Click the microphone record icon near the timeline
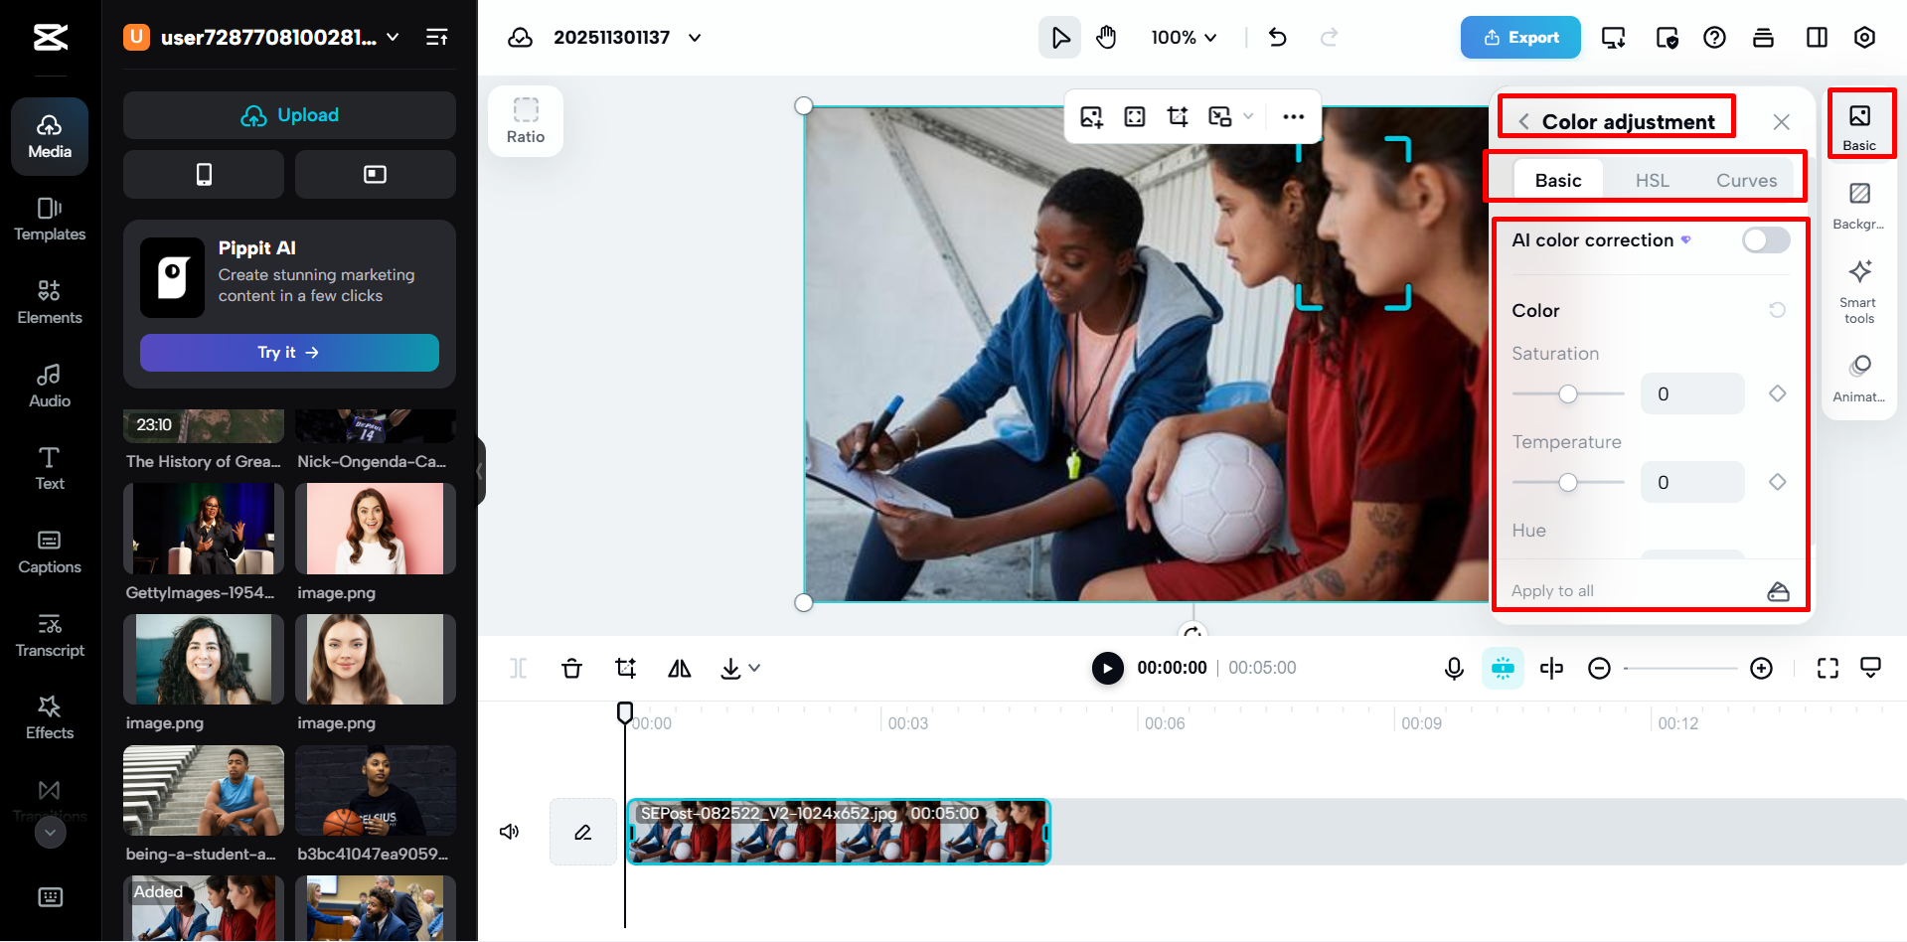Screen dimensions: 1907x942 point(1453,668)
